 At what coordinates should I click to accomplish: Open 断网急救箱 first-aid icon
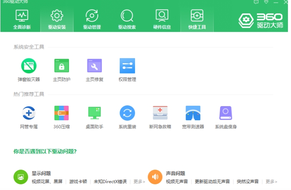160,113
